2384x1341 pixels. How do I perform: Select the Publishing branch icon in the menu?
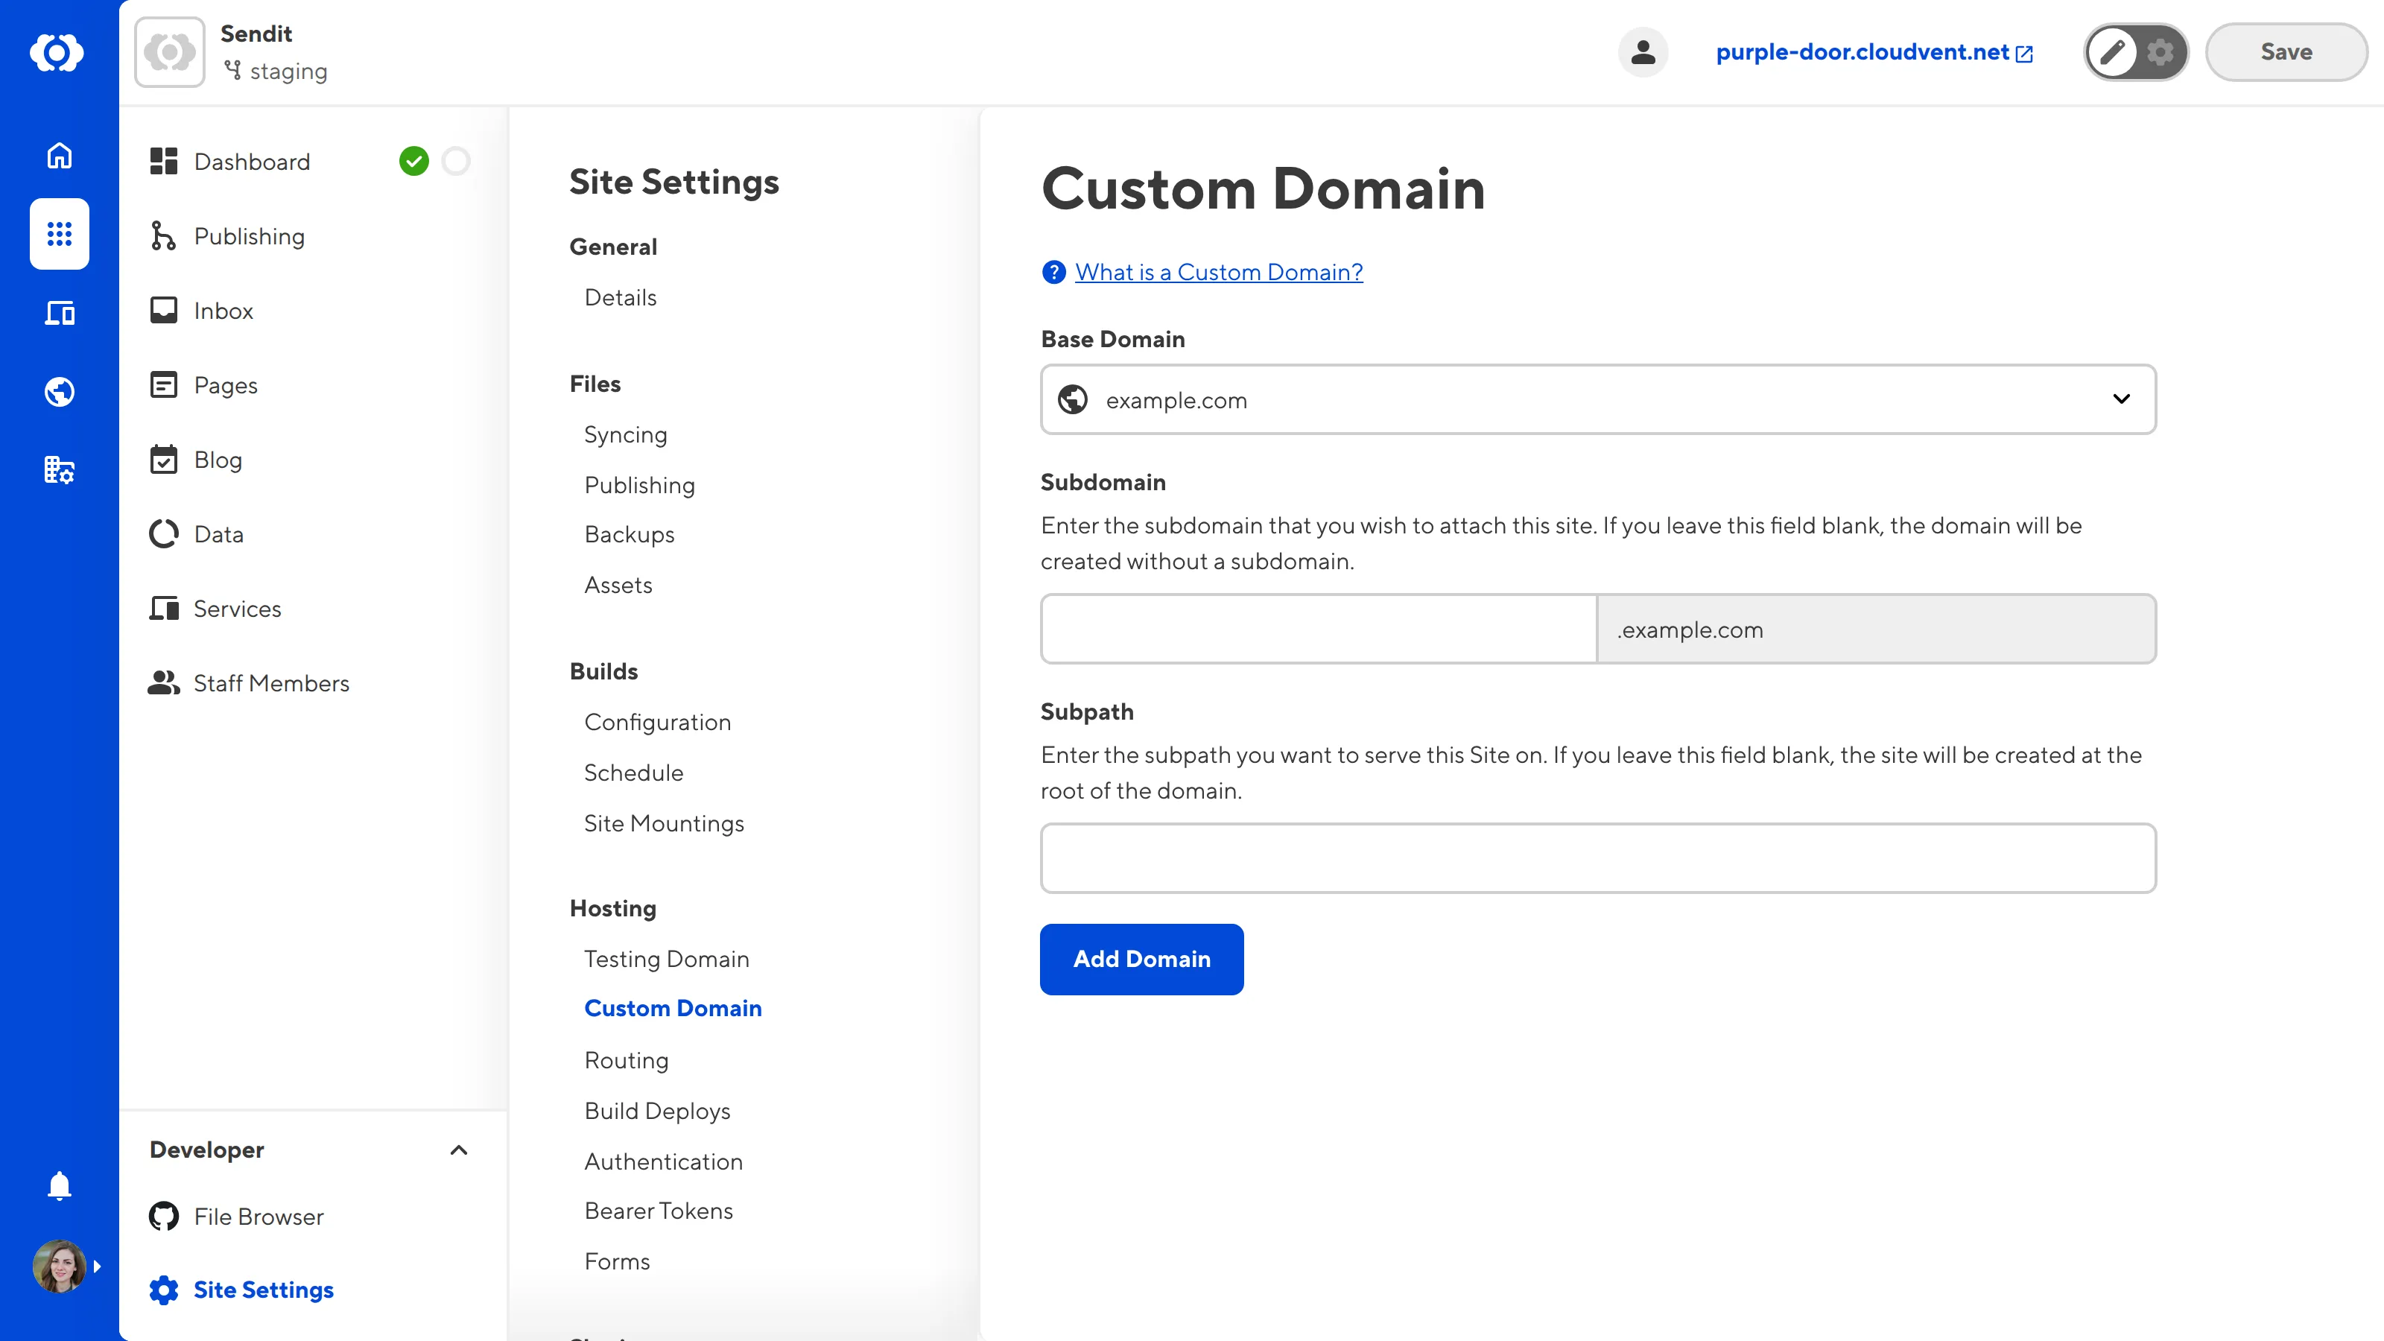tap(164, 236)
